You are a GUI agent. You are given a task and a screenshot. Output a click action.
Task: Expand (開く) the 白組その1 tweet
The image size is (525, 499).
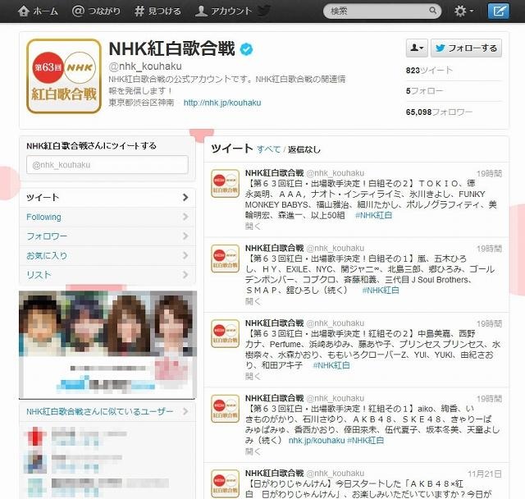coord(253,301)
